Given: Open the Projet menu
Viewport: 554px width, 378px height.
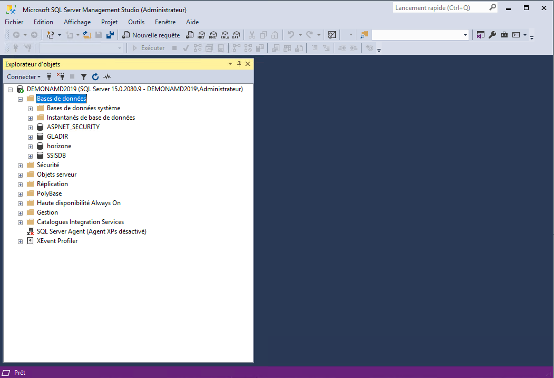Looking at the screenshot, I should [x=109, y=22].
